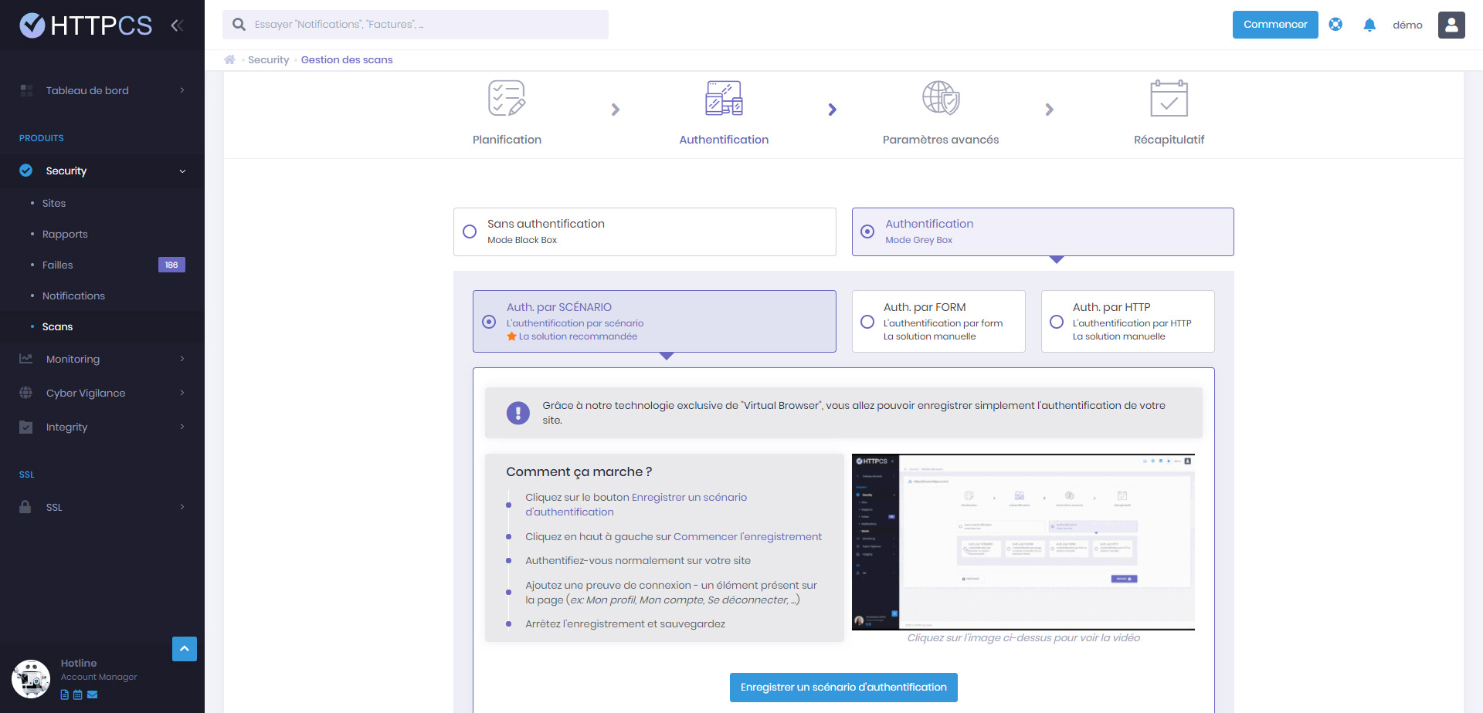Expand Integrity submenu chevron
This screenshot has height=713, width=1483.
(x=182, y=427)
